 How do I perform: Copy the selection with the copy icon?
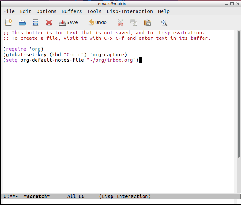pyautogui.click(x=134, y=22)
